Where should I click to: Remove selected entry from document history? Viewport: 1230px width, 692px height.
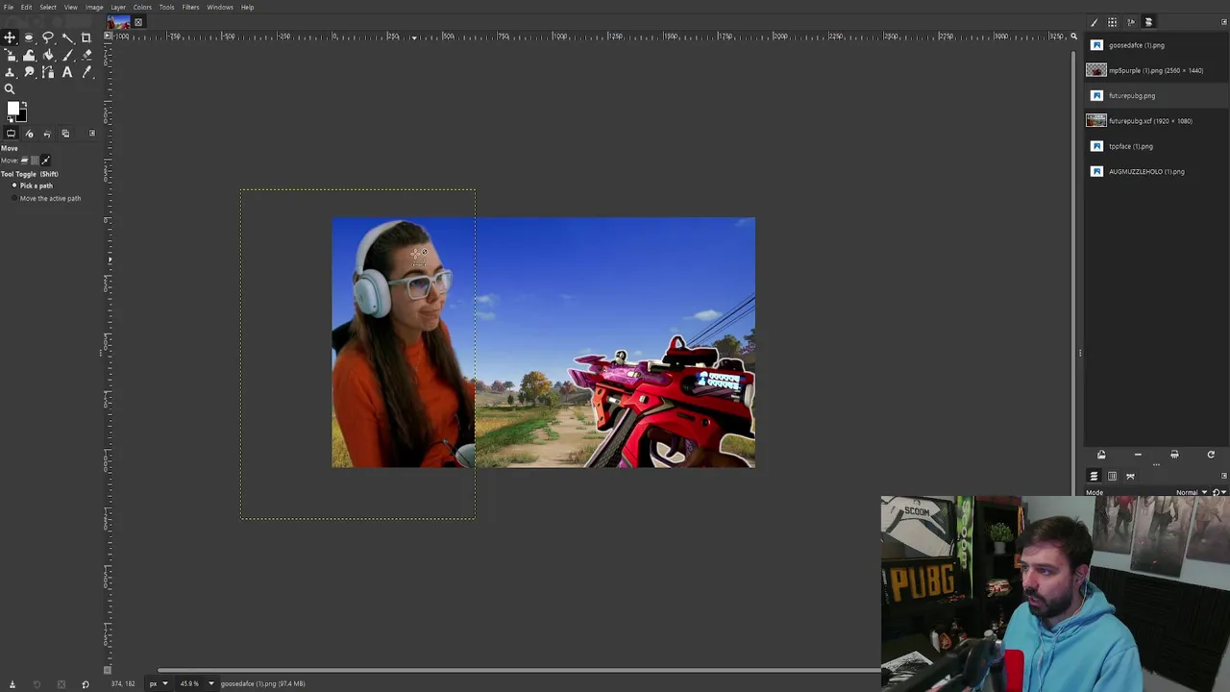click(1138, 455)
